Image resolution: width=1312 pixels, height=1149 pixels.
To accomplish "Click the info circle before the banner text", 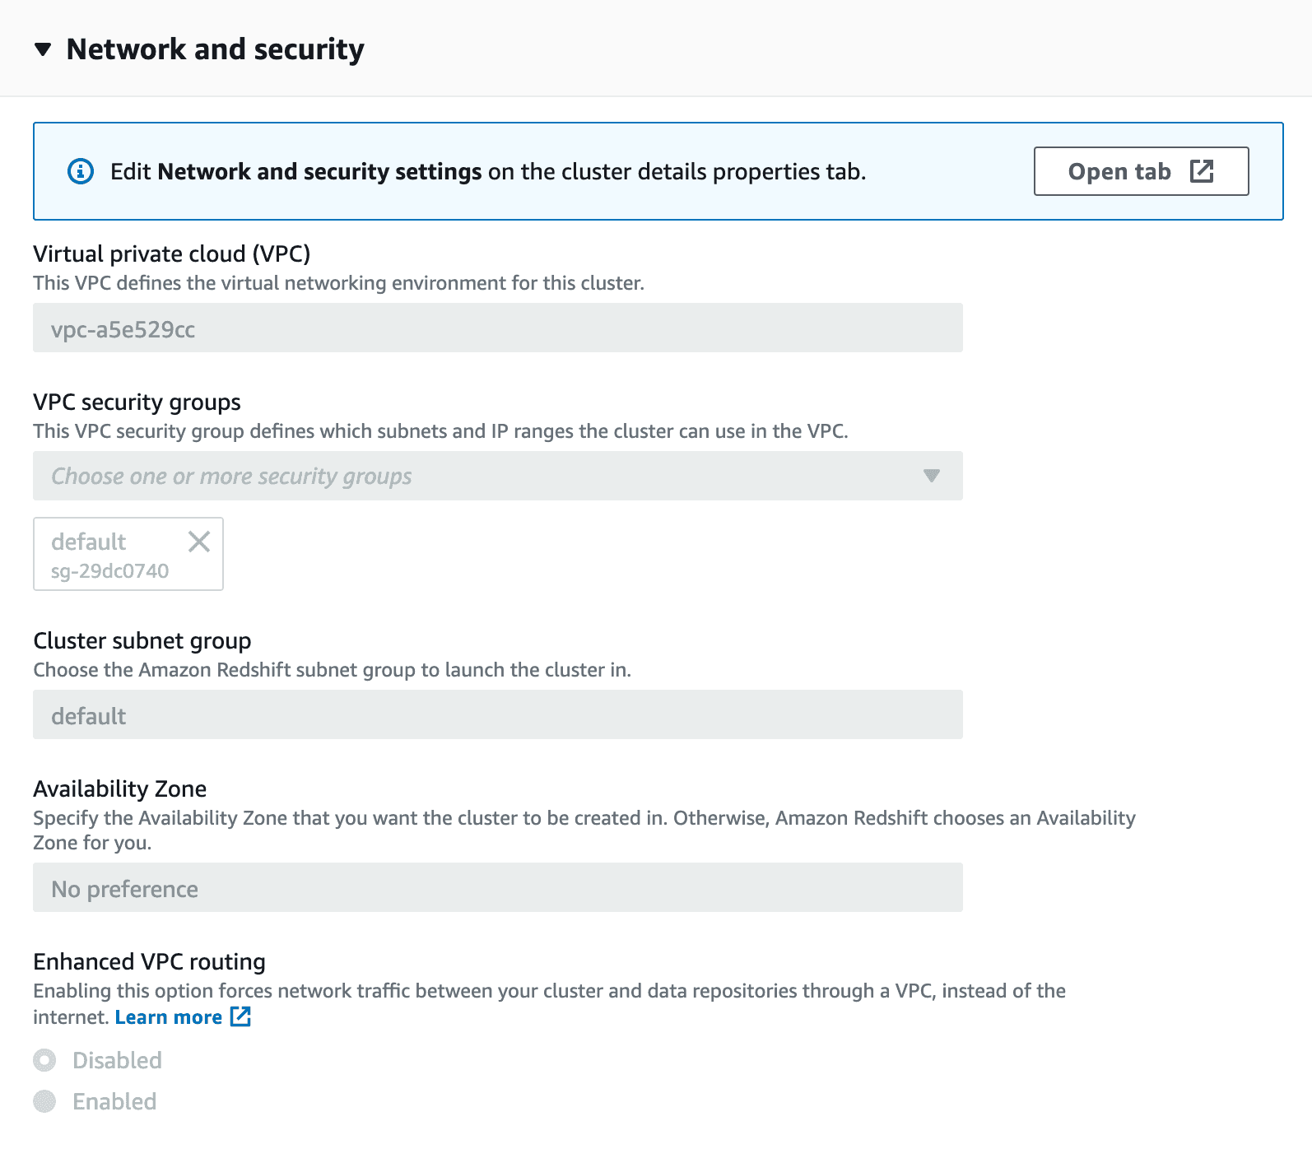I will tap(80, 171).
